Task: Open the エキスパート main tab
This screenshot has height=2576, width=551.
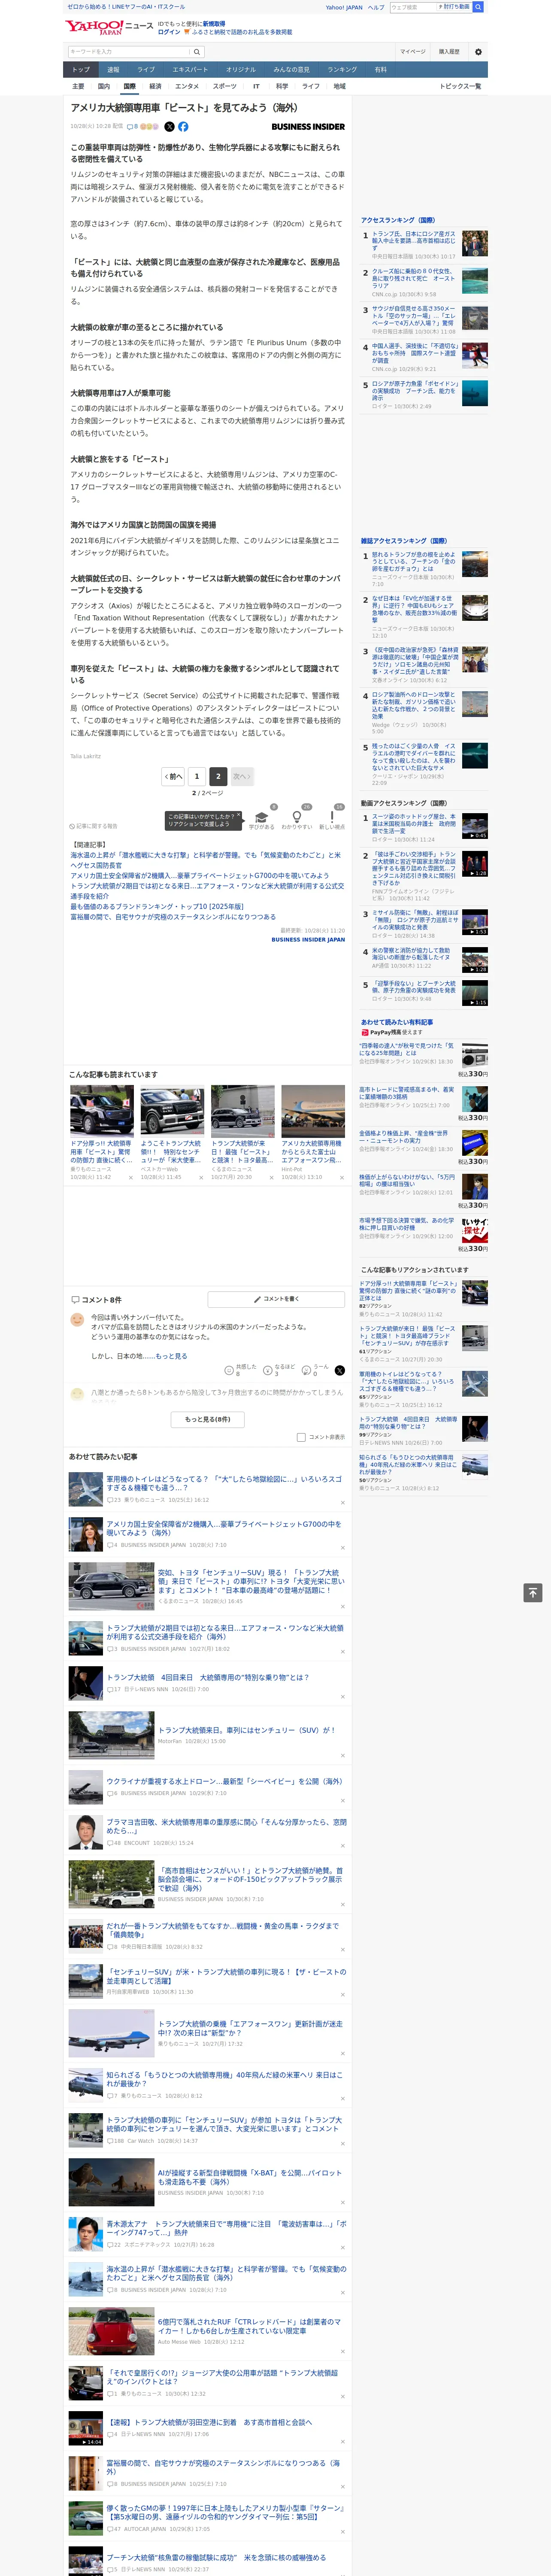Action: tap(190, 70)
